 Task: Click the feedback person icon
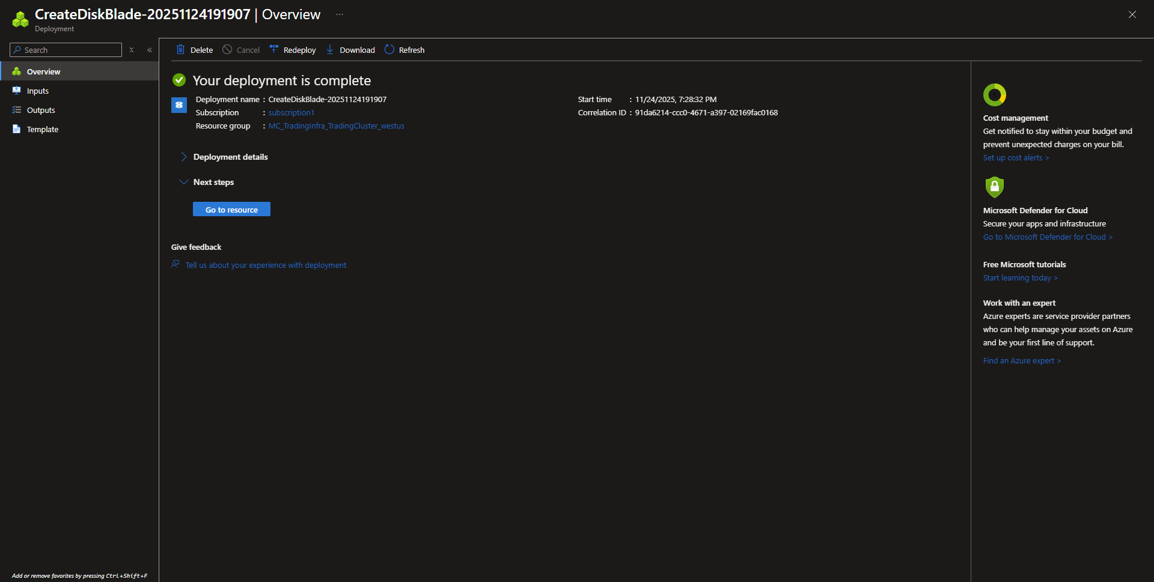pos(176,264)
